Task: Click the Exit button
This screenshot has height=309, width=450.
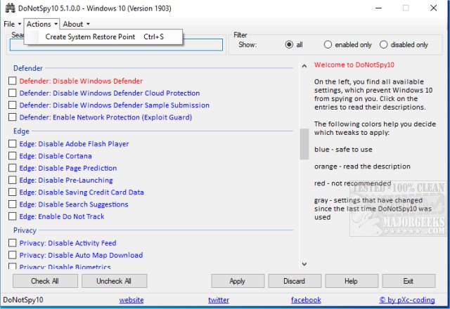Action: 409,281
